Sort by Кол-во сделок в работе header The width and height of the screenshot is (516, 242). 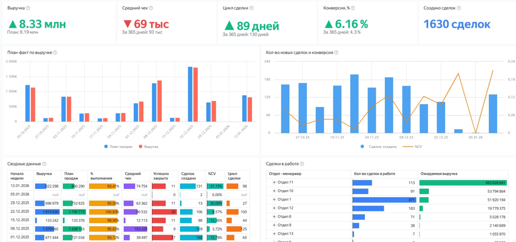(385, 174)
